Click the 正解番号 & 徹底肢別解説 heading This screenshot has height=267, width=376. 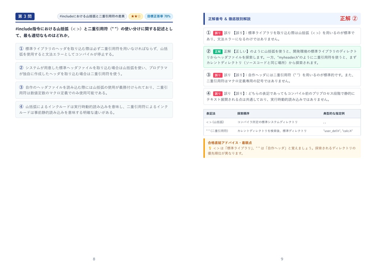229,19
